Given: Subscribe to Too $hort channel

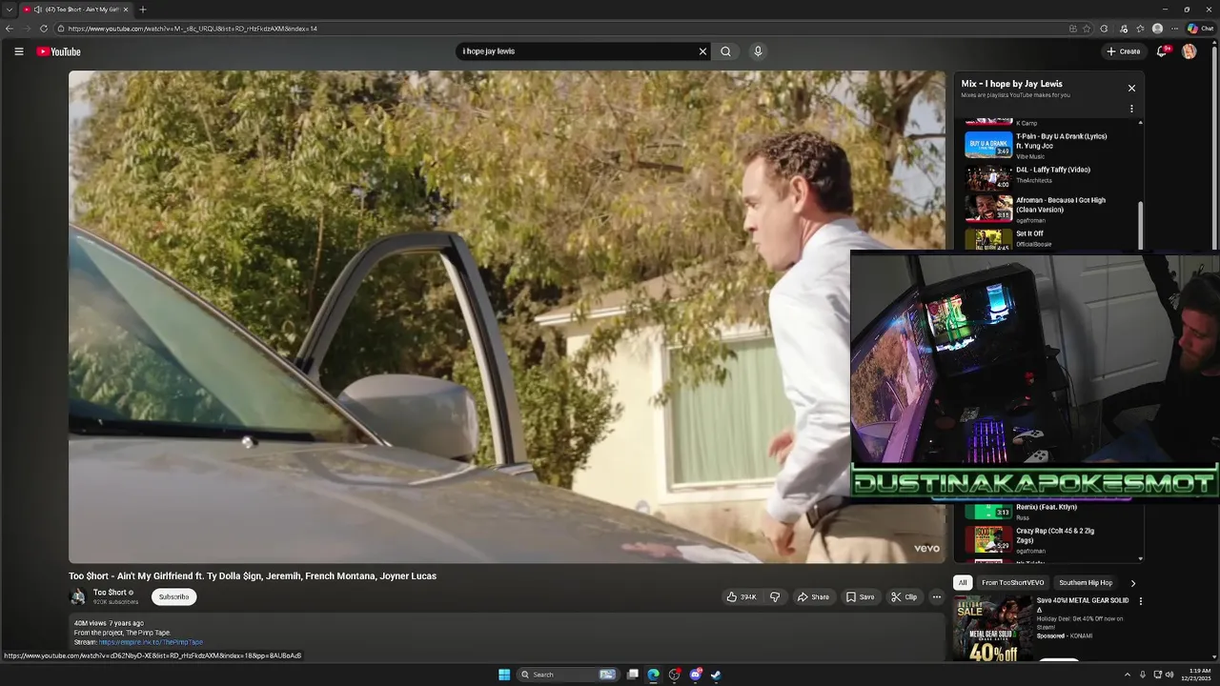Looking at the screenshot, I should [x=173, y=596].
